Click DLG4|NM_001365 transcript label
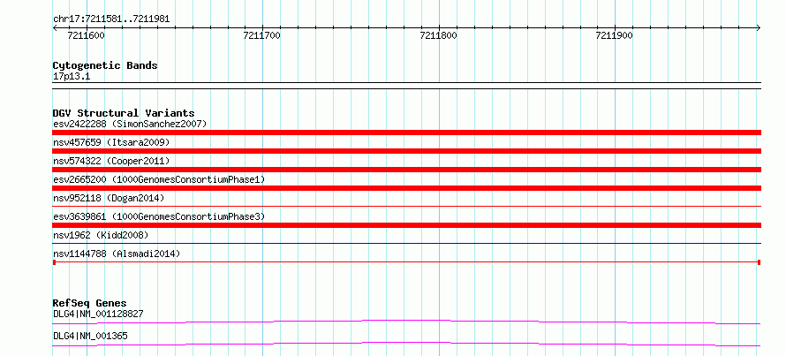Screen dimensions: 786x356 click(90, 336)
